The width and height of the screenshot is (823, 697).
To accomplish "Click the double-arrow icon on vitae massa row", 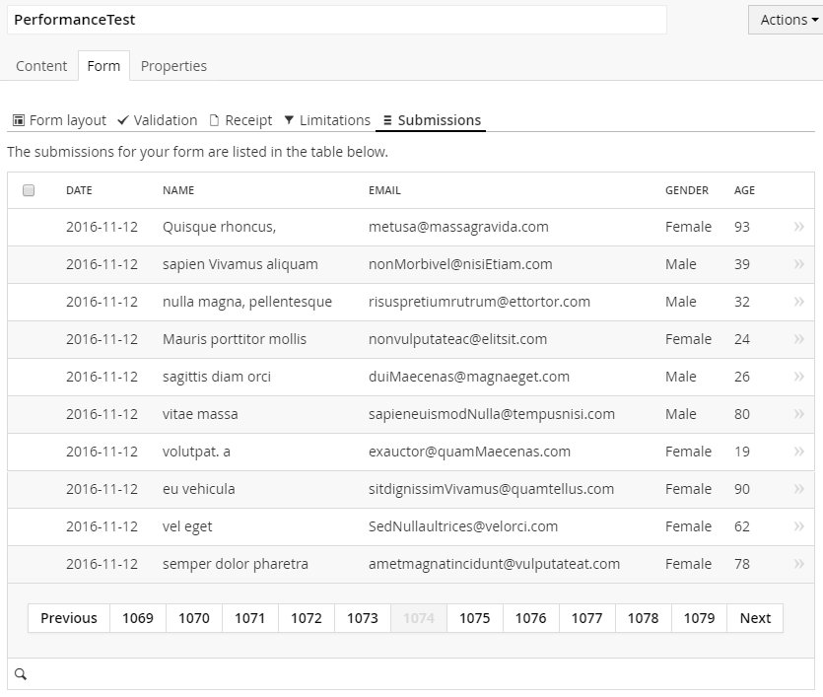I will tap(798, 414).
